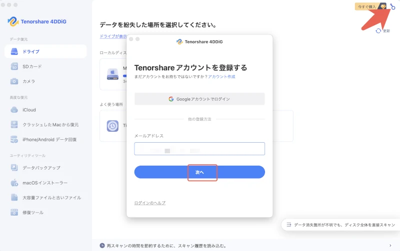Viewport: 400px width, 251px height.
Task: Click the scan history clock icon
Action: pyautogui.click(x=102, y=246)
